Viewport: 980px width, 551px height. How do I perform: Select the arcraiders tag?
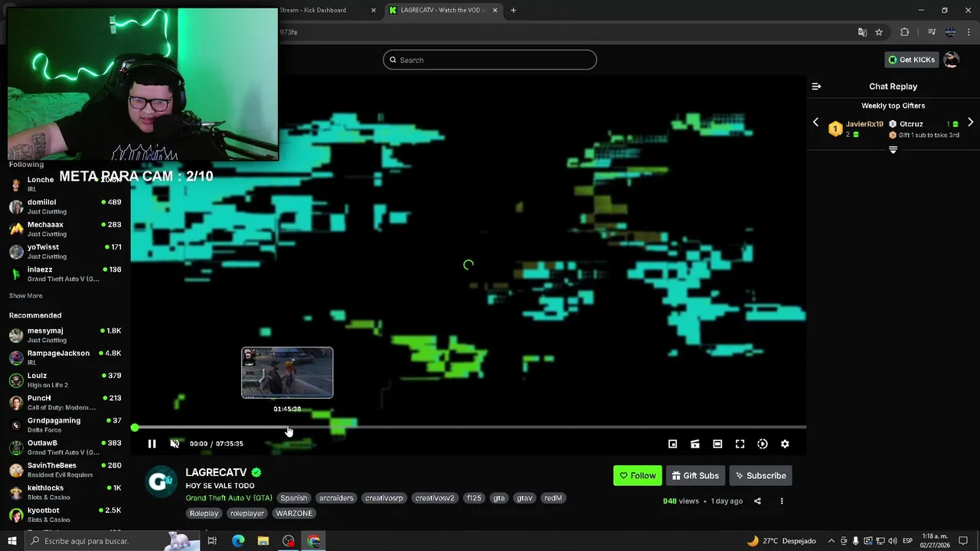click(336, 498)
